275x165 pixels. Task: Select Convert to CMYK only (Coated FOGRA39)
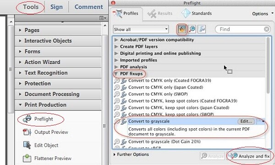click(170, 81)
